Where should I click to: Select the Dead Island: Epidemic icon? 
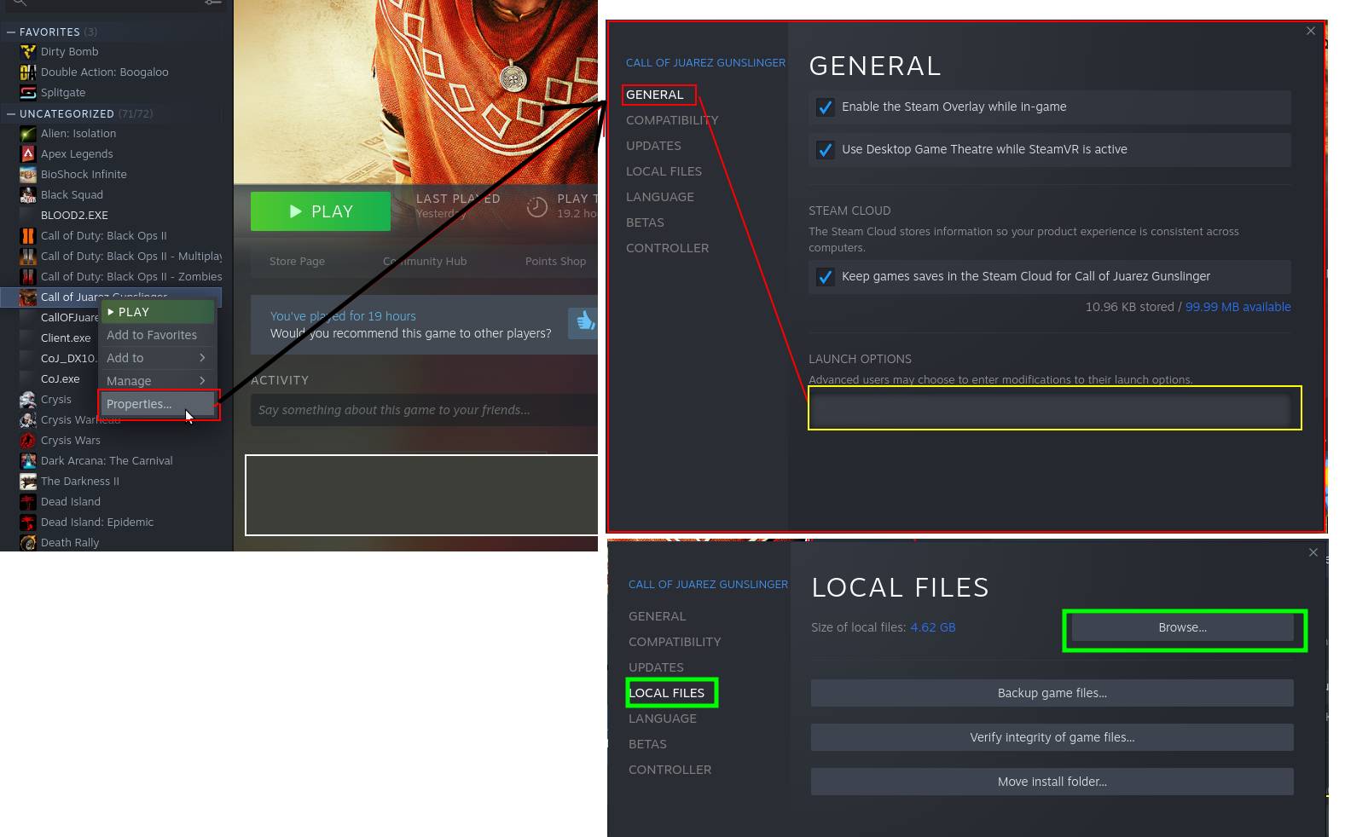(x=28, y=522)
